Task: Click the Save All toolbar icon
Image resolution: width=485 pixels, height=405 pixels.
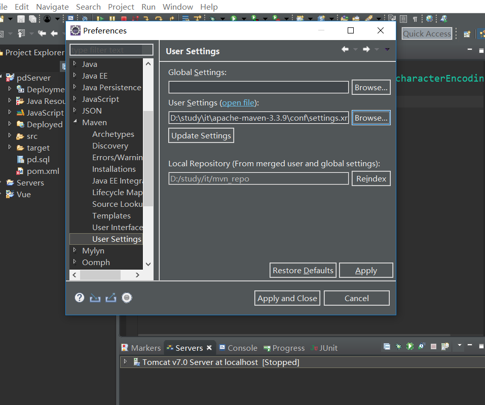Action: click(x=32, y=19)
